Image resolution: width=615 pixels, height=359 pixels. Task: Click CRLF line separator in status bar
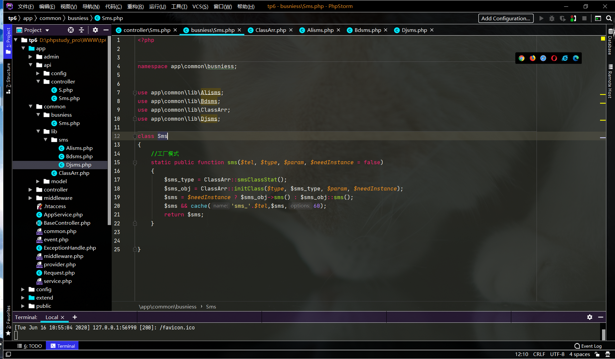pyautogui.click(x=539, y=354)
